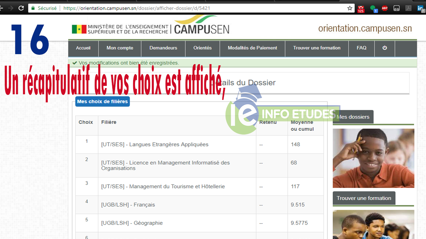Screen dimensions: 426x239
Task: Click the value 117 in Moyenne column
Action: 295,187
